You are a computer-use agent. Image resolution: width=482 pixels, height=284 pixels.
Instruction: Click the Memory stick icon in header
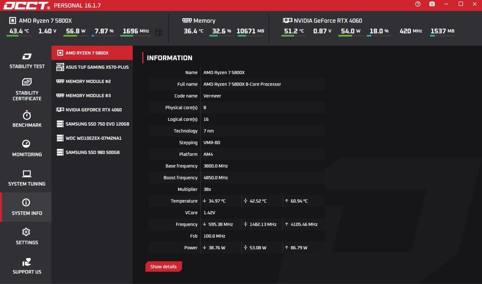click(187, 21)
